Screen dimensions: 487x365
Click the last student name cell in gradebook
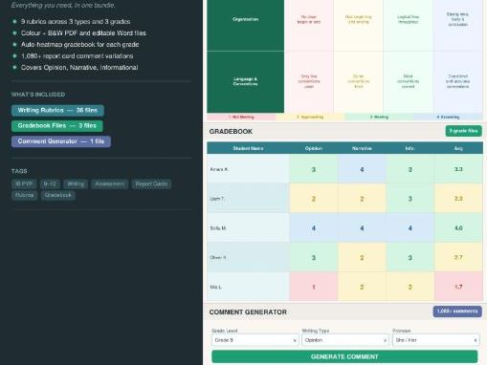point(248,287)
